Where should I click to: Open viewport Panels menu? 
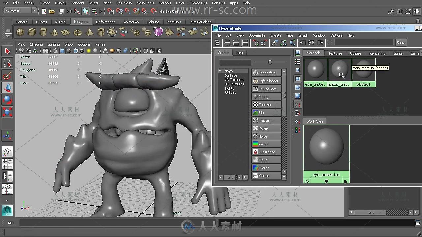[x=100, y=44]
